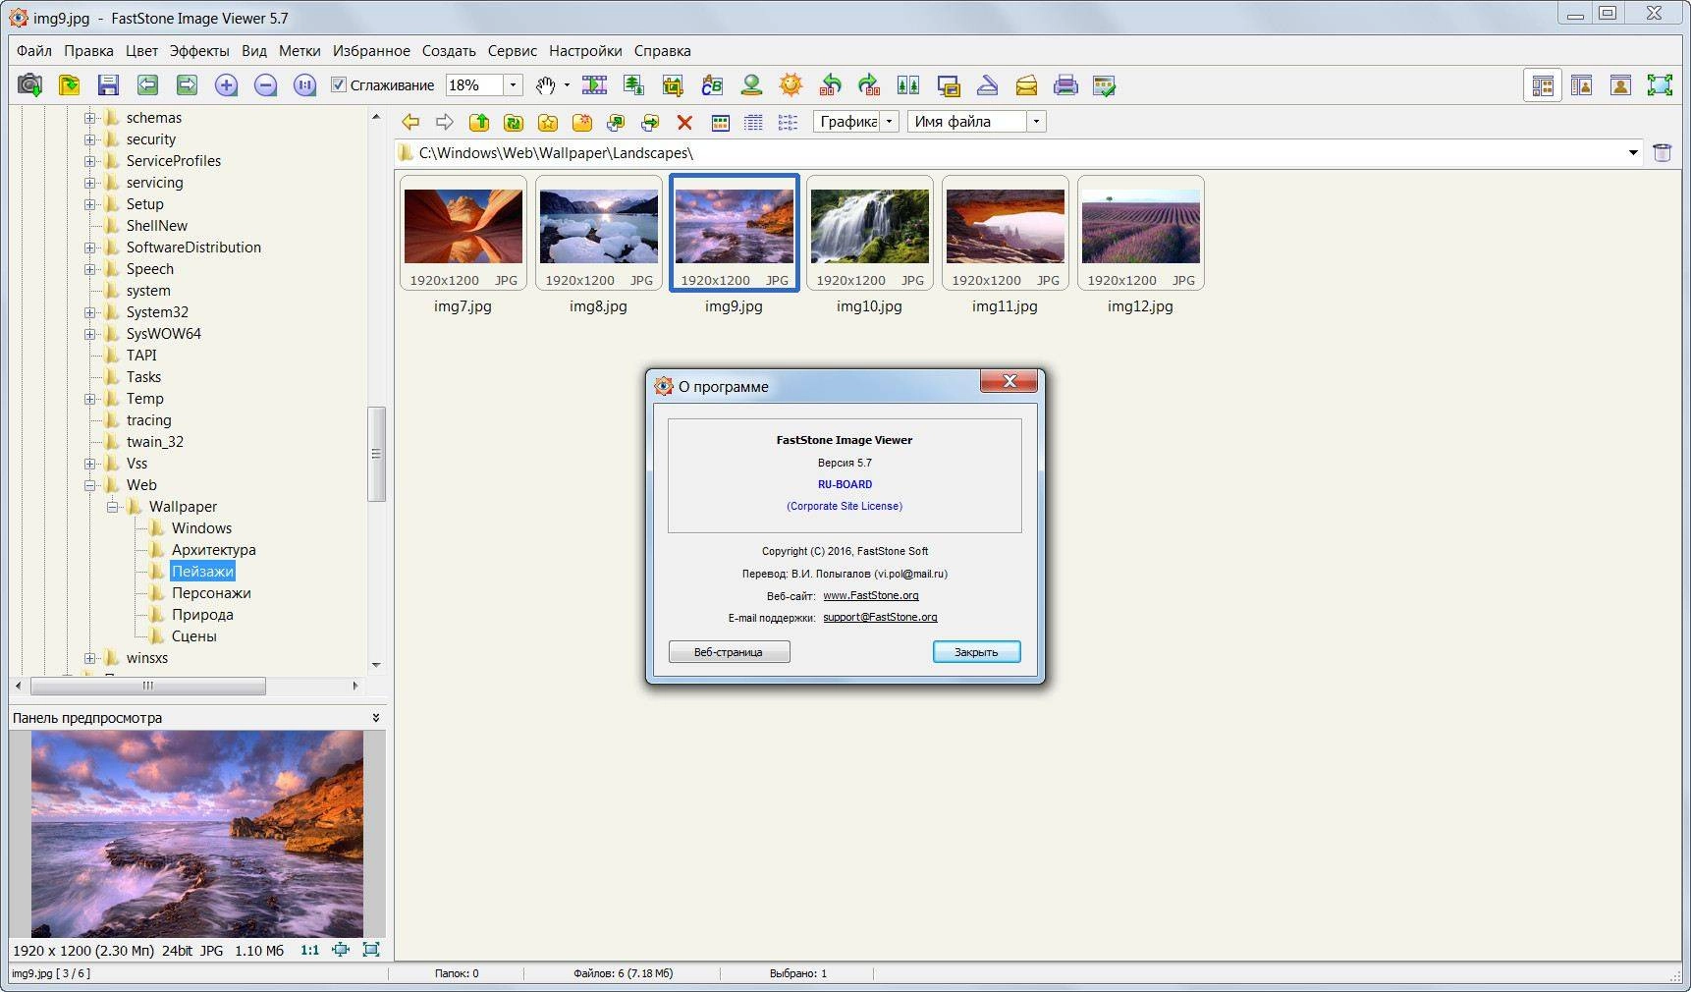Viewport: 1691px width, 992px height.
Task: Click the recycle bin icon beside path
Action: pyautogui.click(x=1662, y=152)
